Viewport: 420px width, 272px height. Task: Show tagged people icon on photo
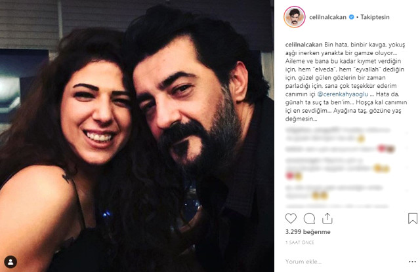10,262
